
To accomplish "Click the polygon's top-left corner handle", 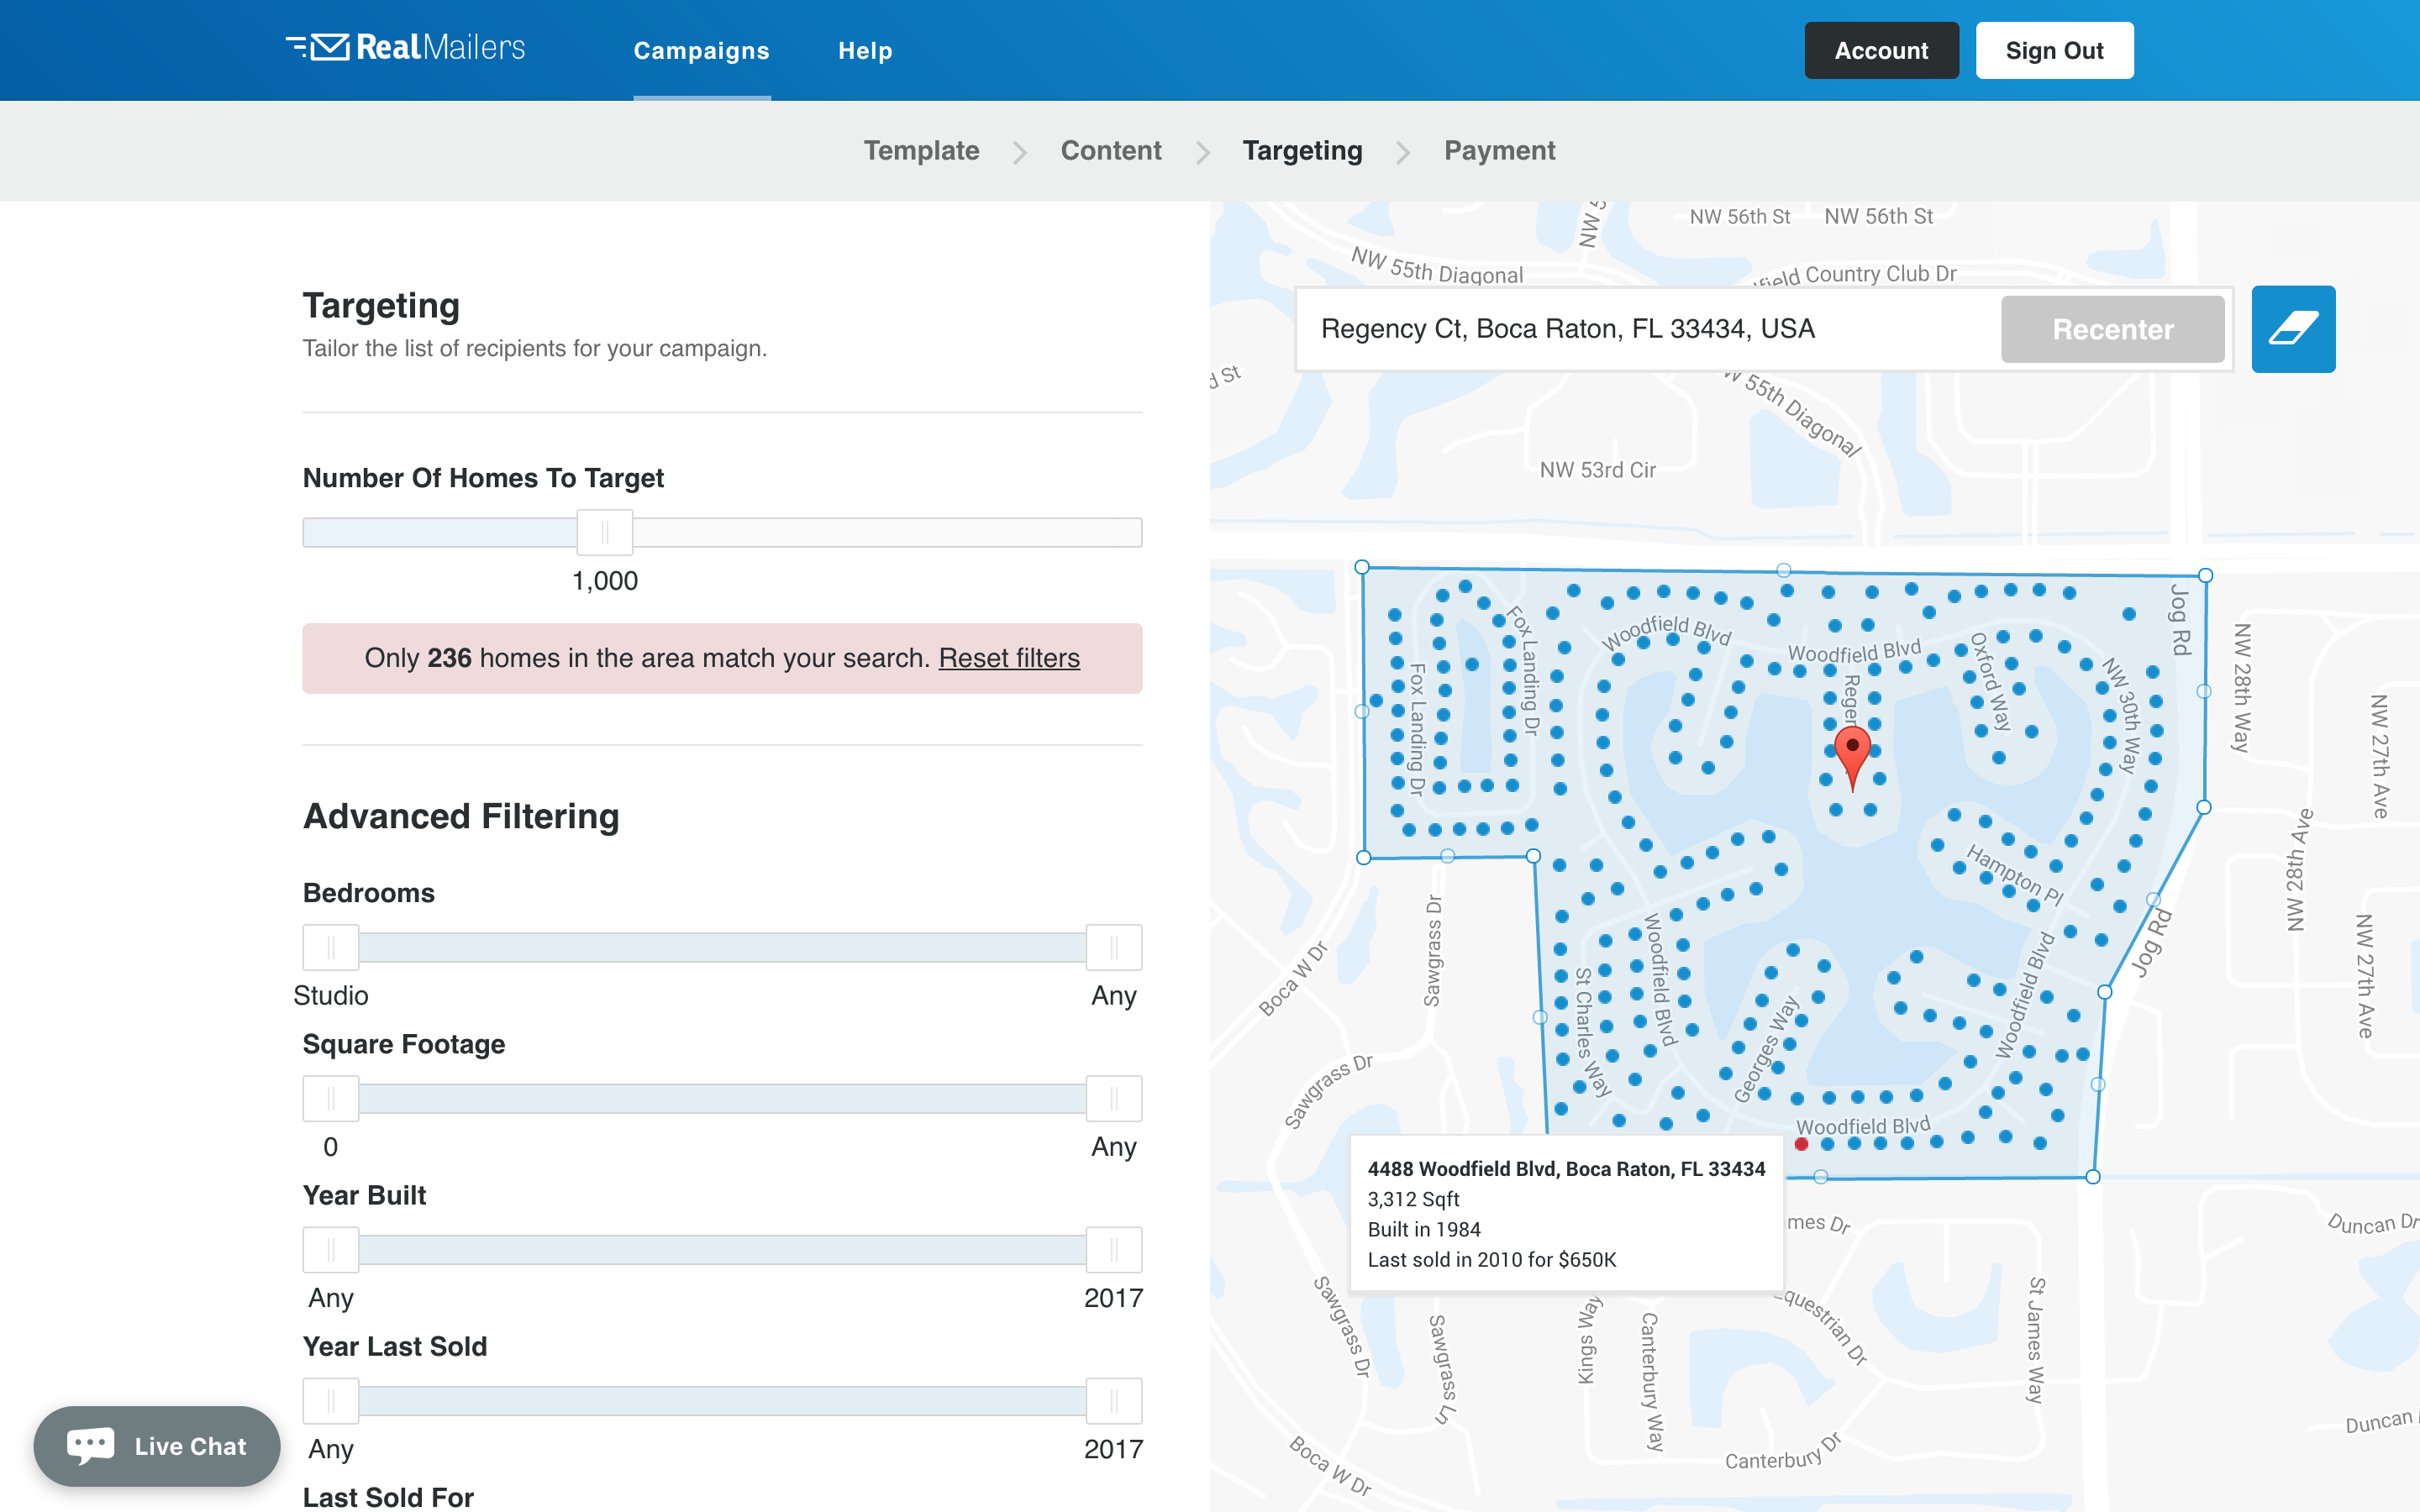I will [x=1362, y=567].
